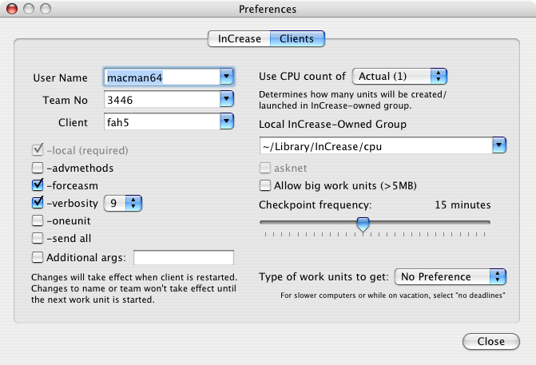Enable the -send all checkbox
The width and height of the screenshot is (536, 365).
[38, 238]
